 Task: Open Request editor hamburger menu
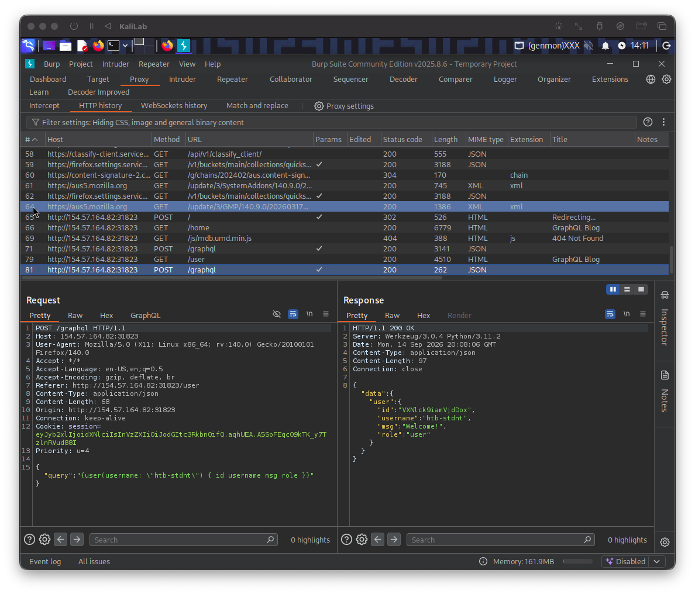326,314
